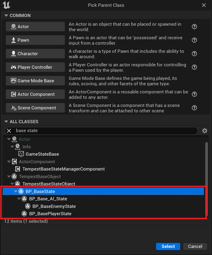Viewport: 212px width, 255px height.
Task: Select GameStateBase from the class list
Action: pyautogui.click(x=43, y=154)
